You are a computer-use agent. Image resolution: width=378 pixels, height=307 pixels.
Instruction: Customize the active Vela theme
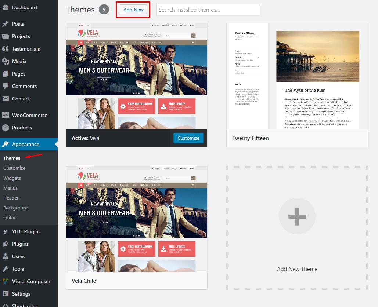pos(188,138)
